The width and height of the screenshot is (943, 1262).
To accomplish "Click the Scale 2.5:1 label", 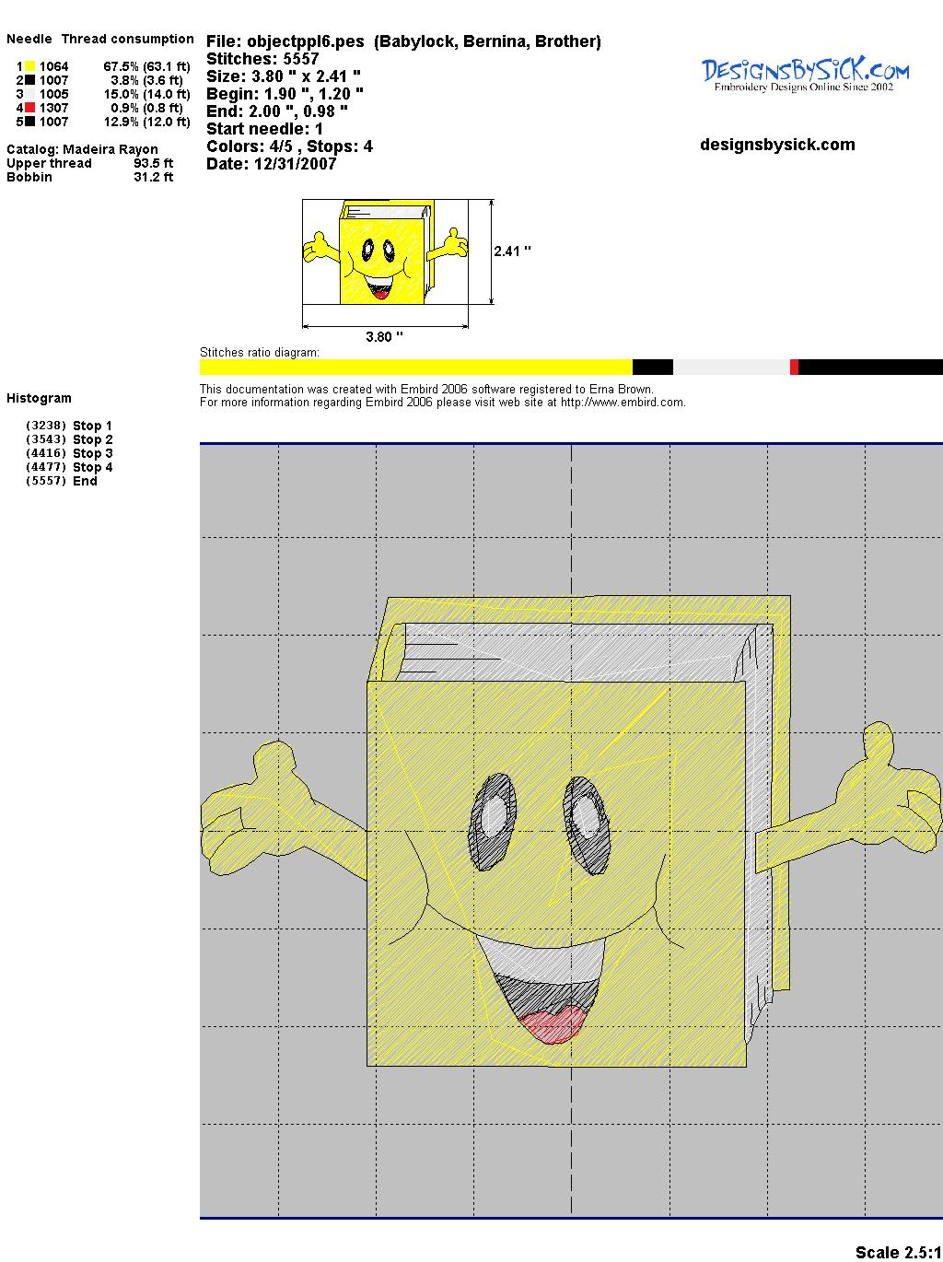I will (x=897, y=1252).
